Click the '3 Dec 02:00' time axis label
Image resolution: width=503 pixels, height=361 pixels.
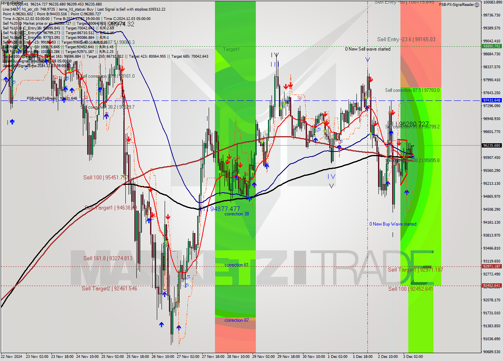(x=414, y=357)
